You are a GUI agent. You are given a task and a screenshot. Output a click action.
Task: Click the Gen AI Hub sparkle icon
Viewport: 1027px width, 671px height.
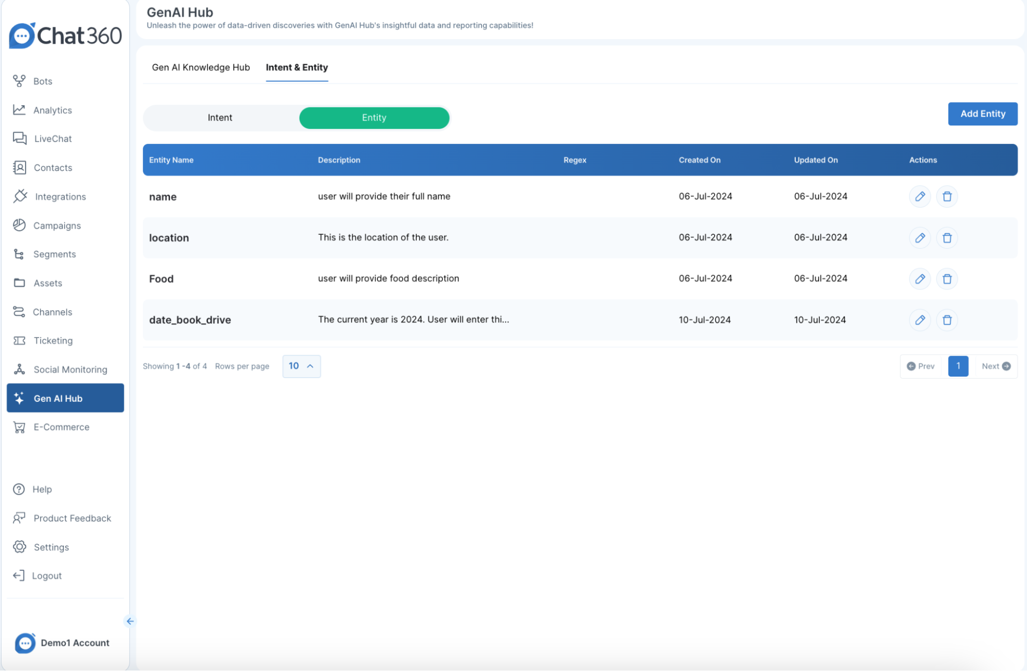(19, 398)
